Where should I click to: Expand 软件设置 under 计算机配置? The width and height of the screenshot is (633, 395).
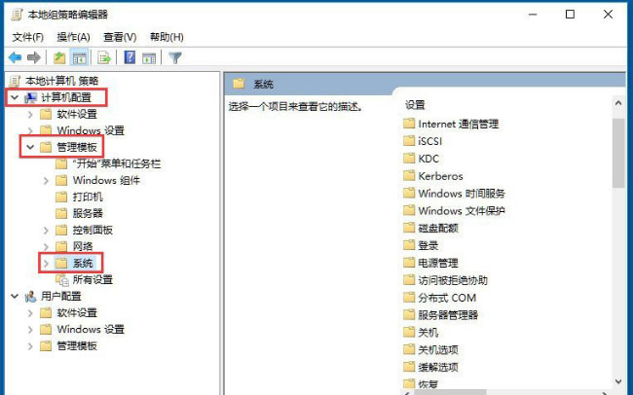30,114
